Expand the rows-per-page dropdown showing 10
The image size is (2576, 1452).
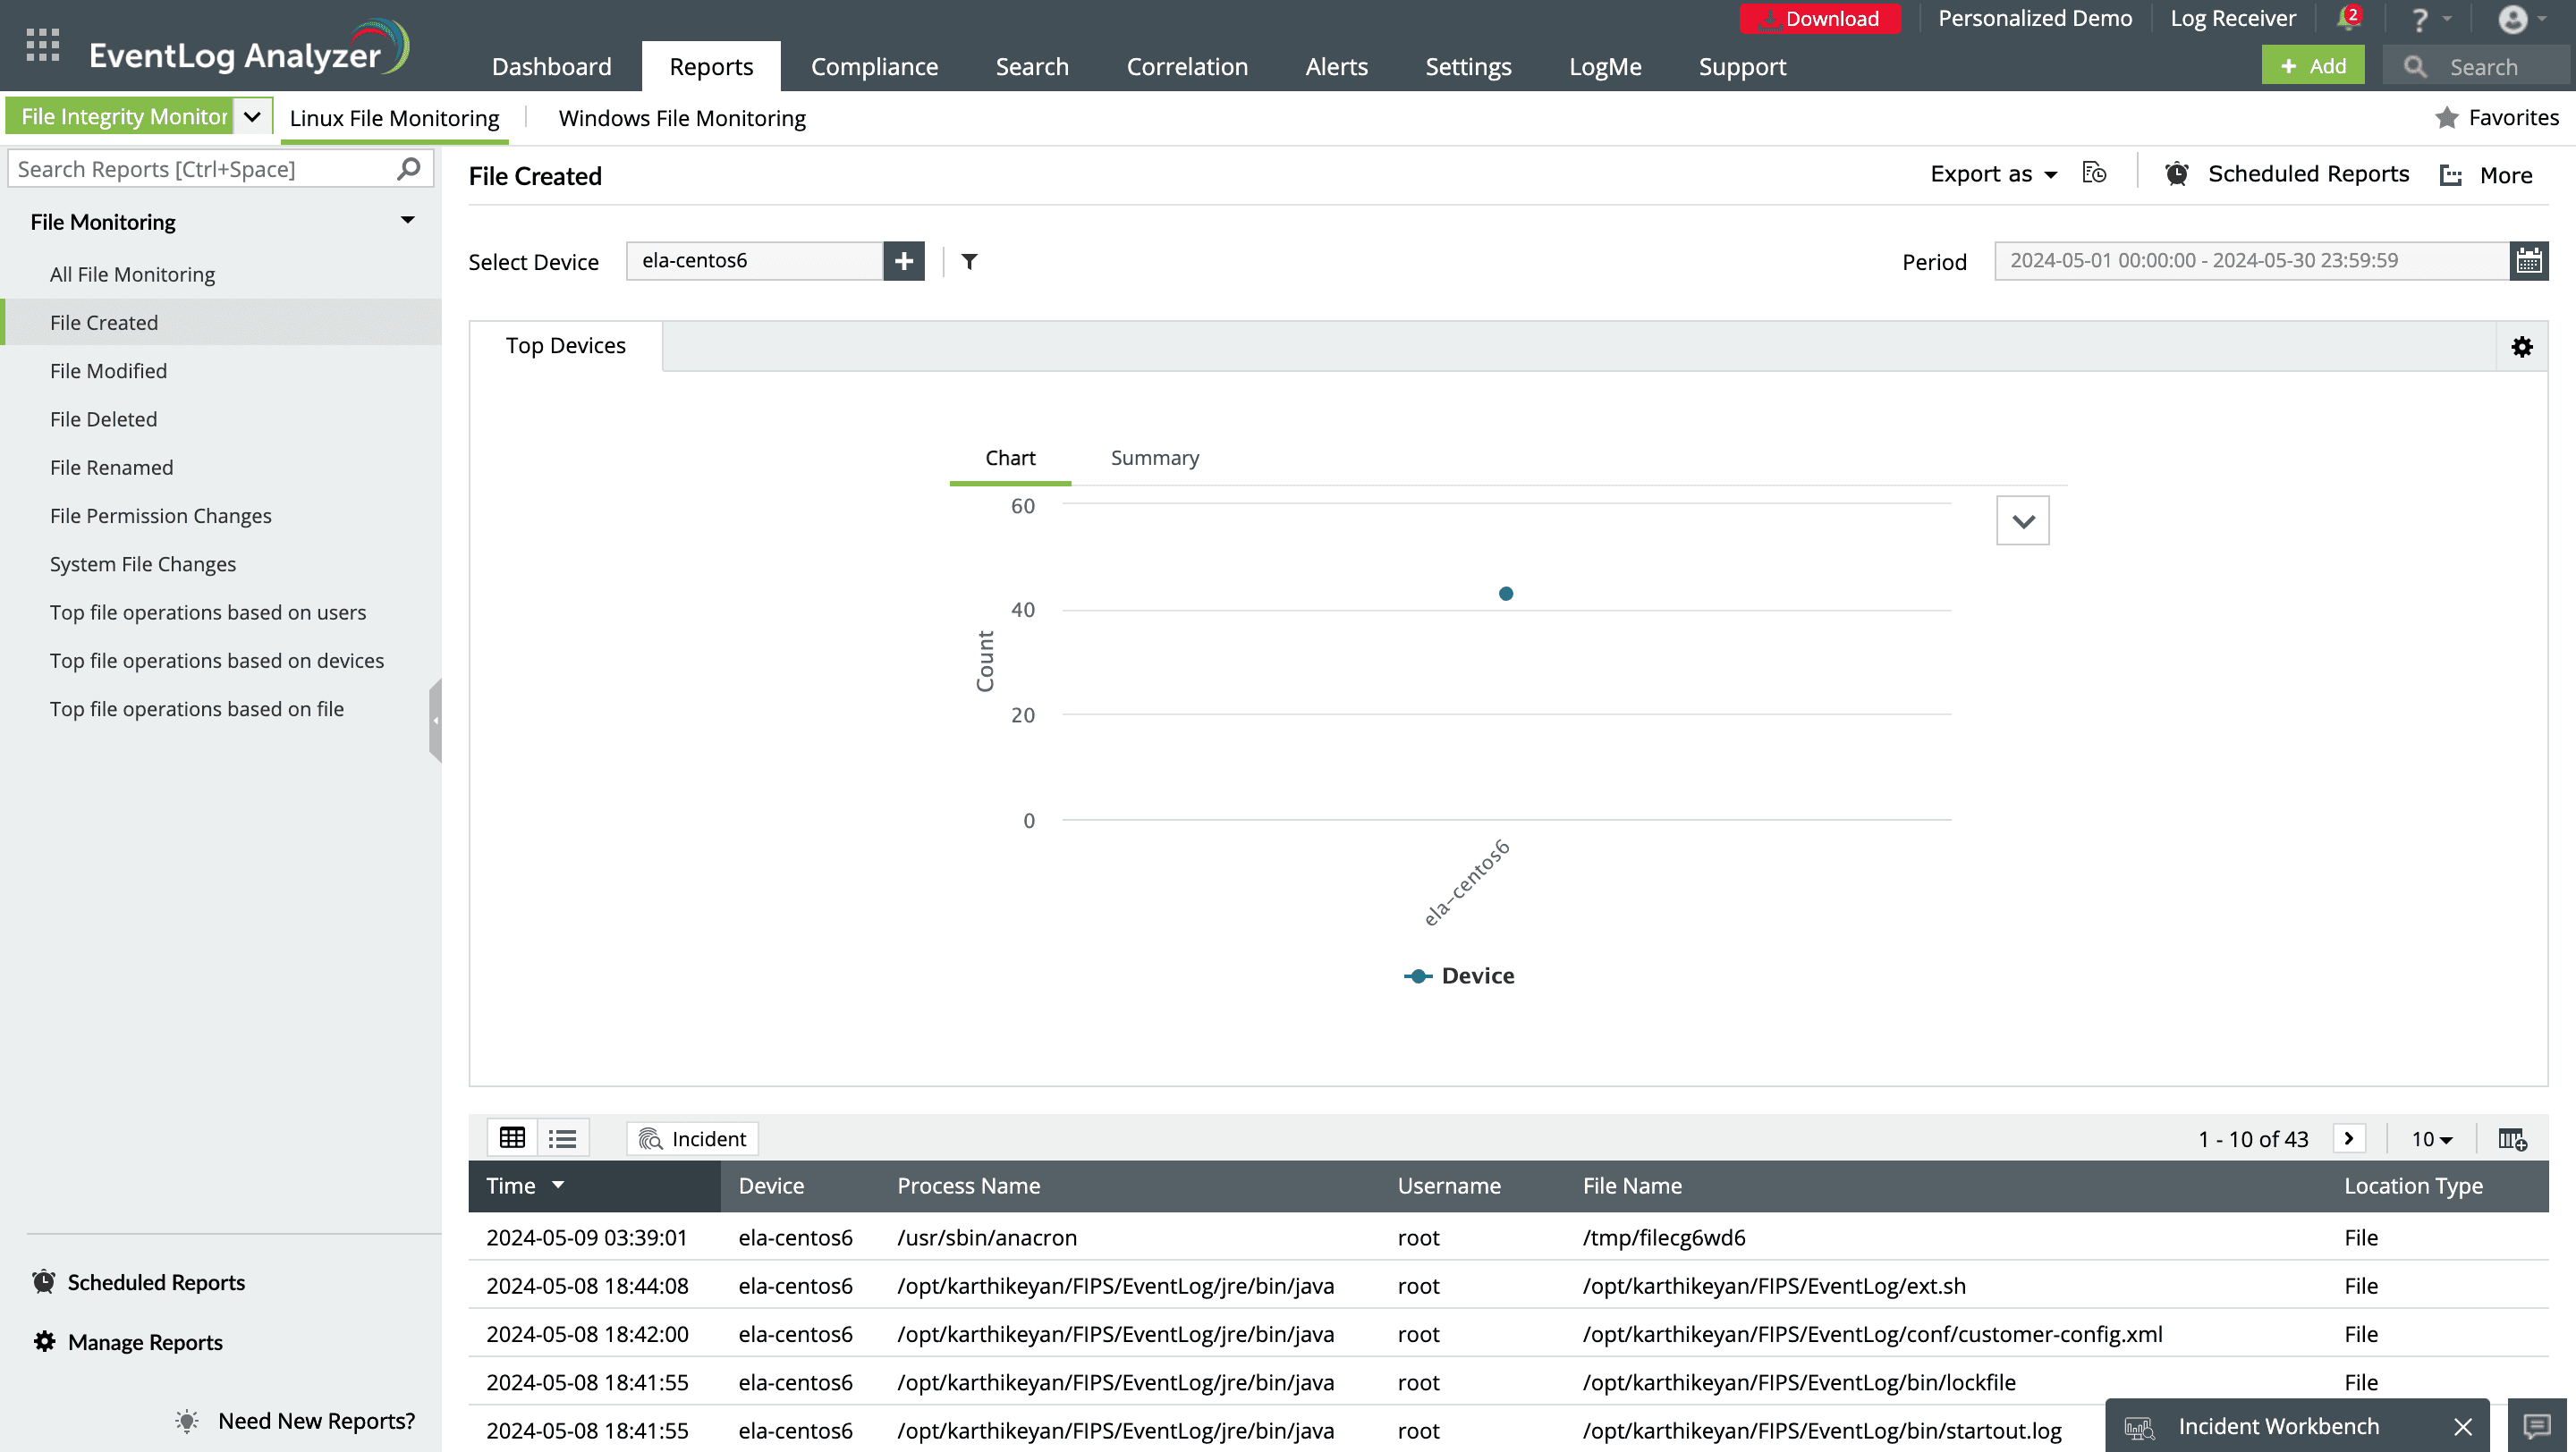[2429, 1137]
